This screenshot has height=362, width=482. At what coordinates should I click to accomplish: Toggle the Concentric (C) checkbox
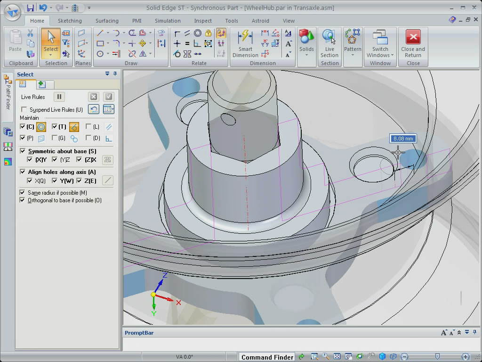click(23, 126)
